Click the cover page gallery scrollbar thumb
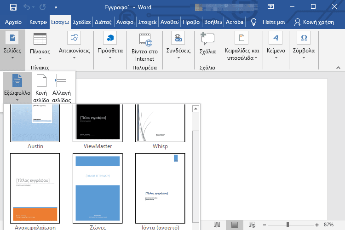The image size is (345, 230). (x=195, y=177)
